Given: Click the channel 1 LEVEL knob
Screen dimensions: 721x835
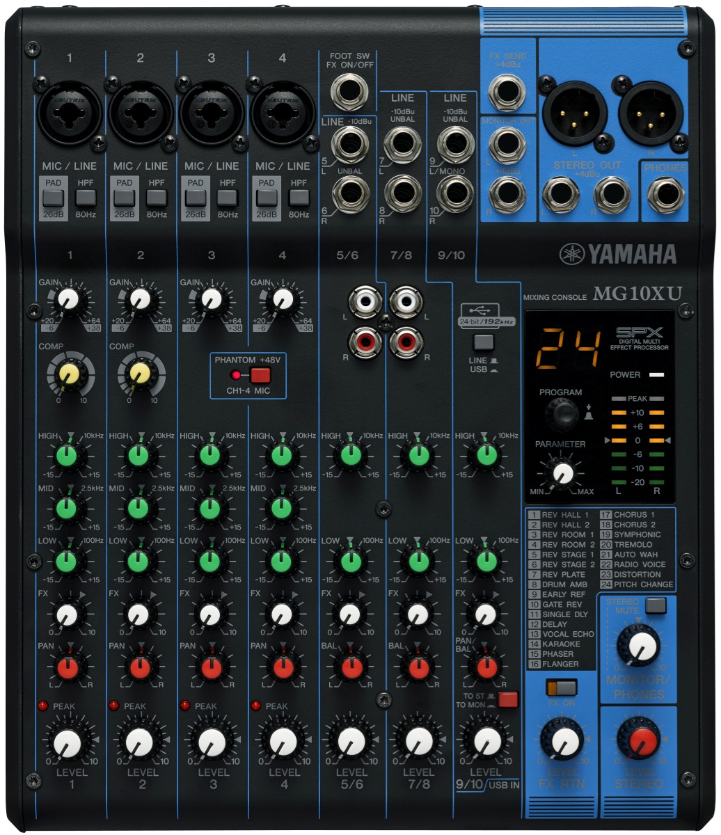Looking at the screenshot, I should pos(68,743).
